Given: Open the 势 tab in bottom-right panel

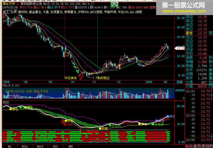Looking at the screenshot, I should 200,146.
